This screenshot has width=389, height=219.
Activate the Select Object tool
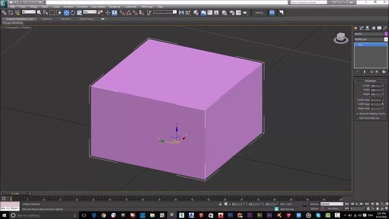pos(39,12)
